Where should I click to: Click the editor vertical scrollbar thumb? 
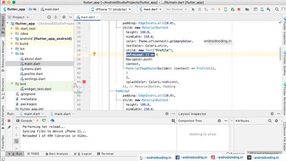[x=280, y=54]
